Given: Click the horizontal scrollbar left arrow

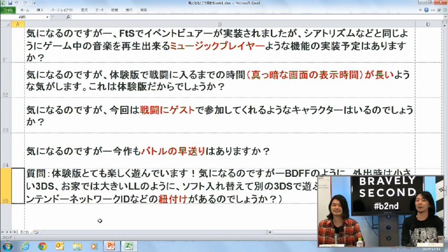Looking at the screenshot, I should 270,232.
